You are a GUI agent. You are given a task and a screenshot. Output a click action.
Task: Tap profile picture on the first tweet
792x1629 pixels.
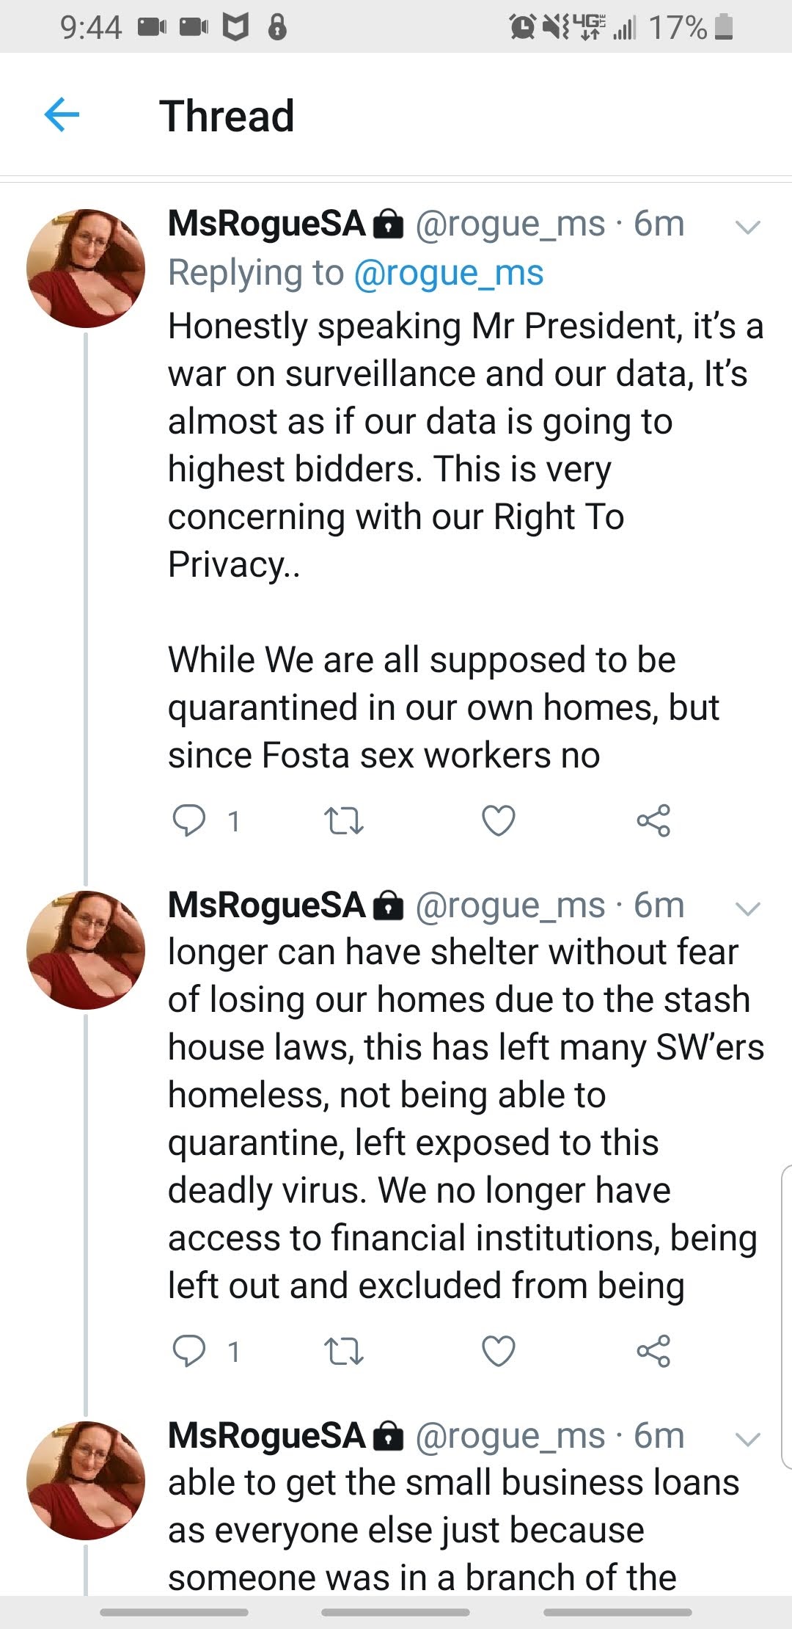click(86, 269)
